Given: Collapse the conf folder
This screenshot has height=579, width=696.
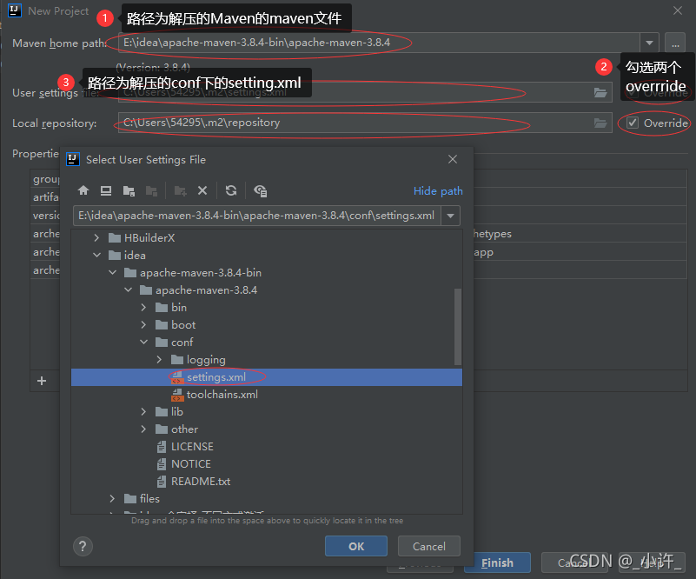Looking at the screenshot, I should (144, 343).
